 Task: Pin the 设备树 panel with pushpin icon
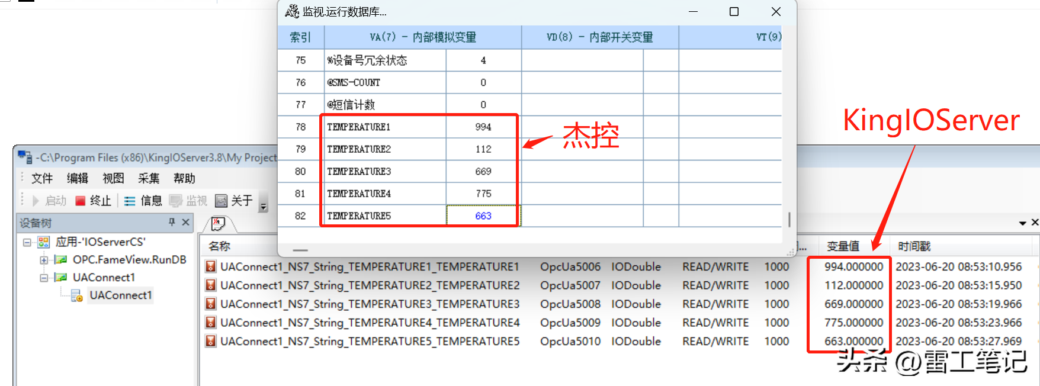(172, 222)
